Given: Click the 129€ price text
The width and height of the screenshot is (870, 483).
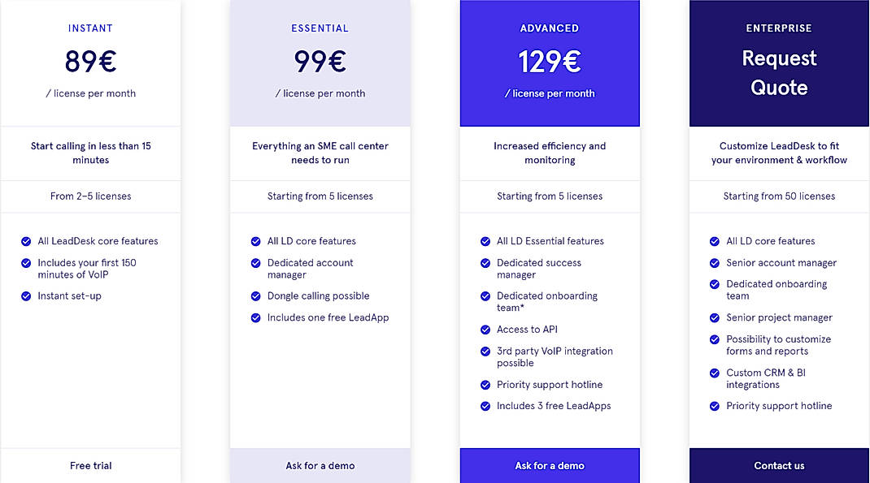Looking at the screenshot, I should 550,62.
